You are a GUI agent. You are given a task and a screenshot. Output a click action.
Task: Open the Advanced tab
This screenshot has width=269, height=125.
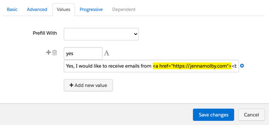coord(37,10)
